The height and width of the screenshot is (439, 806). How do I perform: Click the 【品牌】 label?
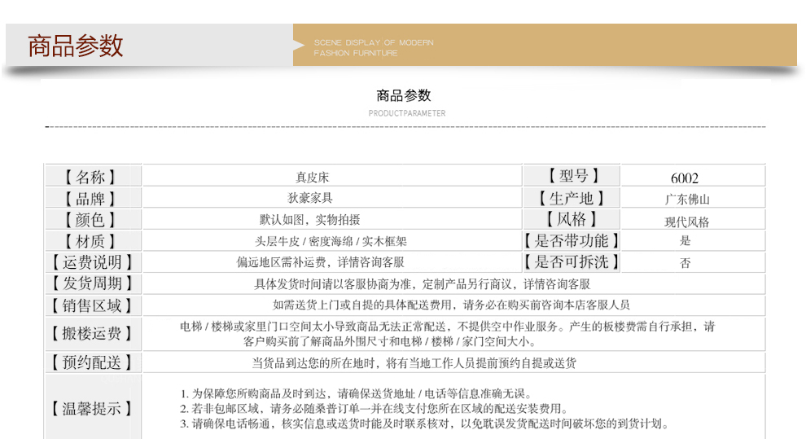91,199
